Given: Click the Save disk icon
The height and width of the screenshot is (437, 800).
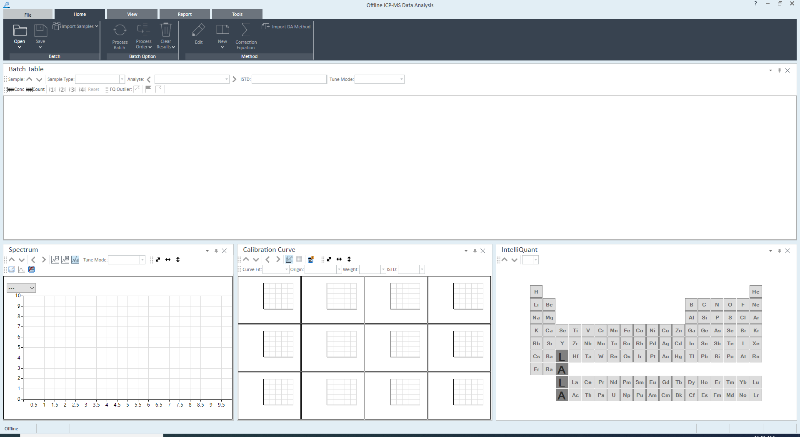Looking at the screenshot, I should 40,31.
